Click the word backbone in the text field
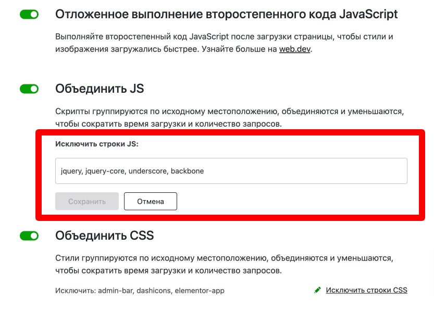The image size is (434, 309). pos(187,171)
